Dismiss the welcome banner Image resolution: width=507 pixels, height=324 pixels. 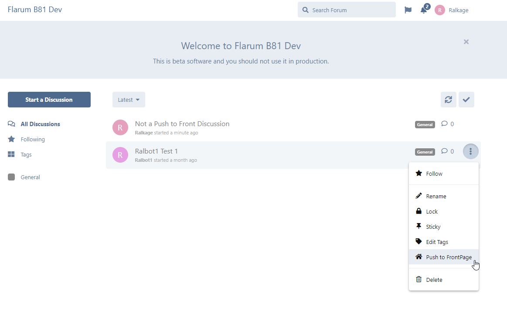coord(466,42)
